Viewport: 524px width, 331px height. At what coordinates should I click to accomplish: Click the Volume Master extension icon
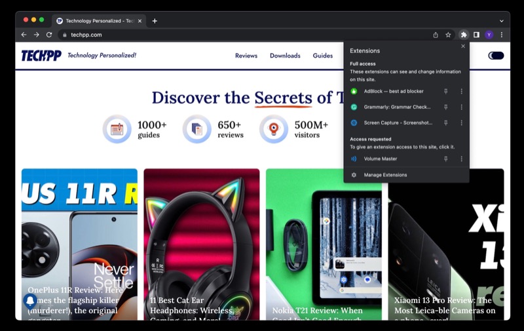tap(354, 159)
